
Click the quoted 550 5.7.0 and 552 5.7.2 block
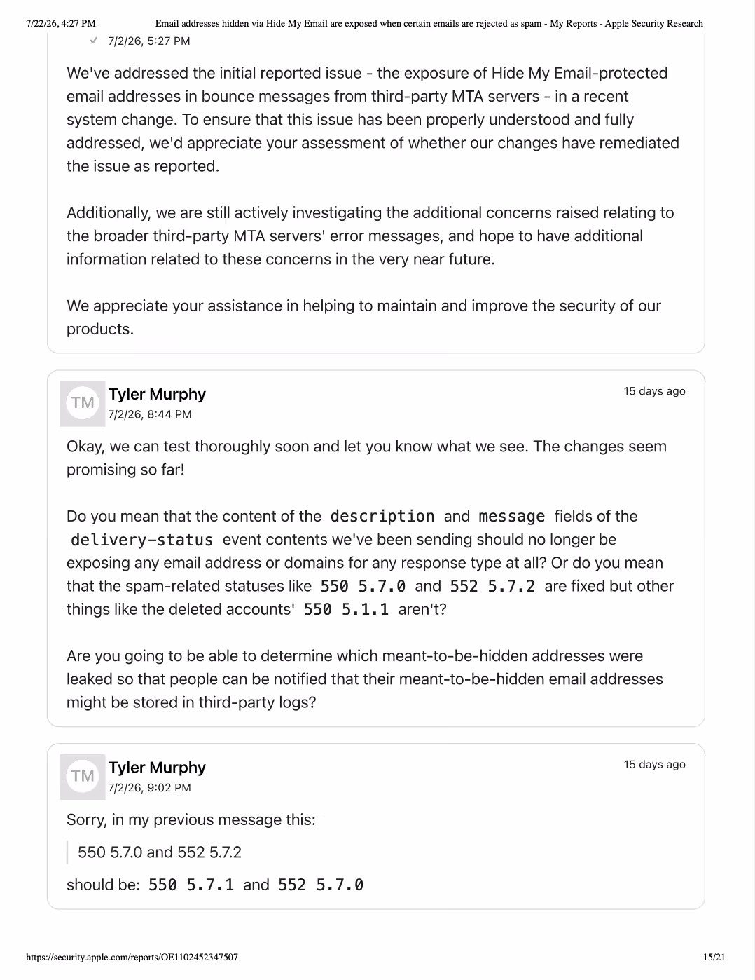click(160, 852)
